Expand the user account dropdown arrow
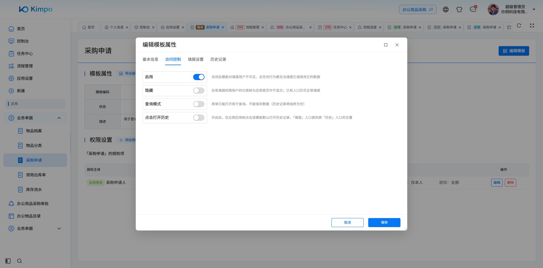543x268 pixels. [x=534, y=9]
